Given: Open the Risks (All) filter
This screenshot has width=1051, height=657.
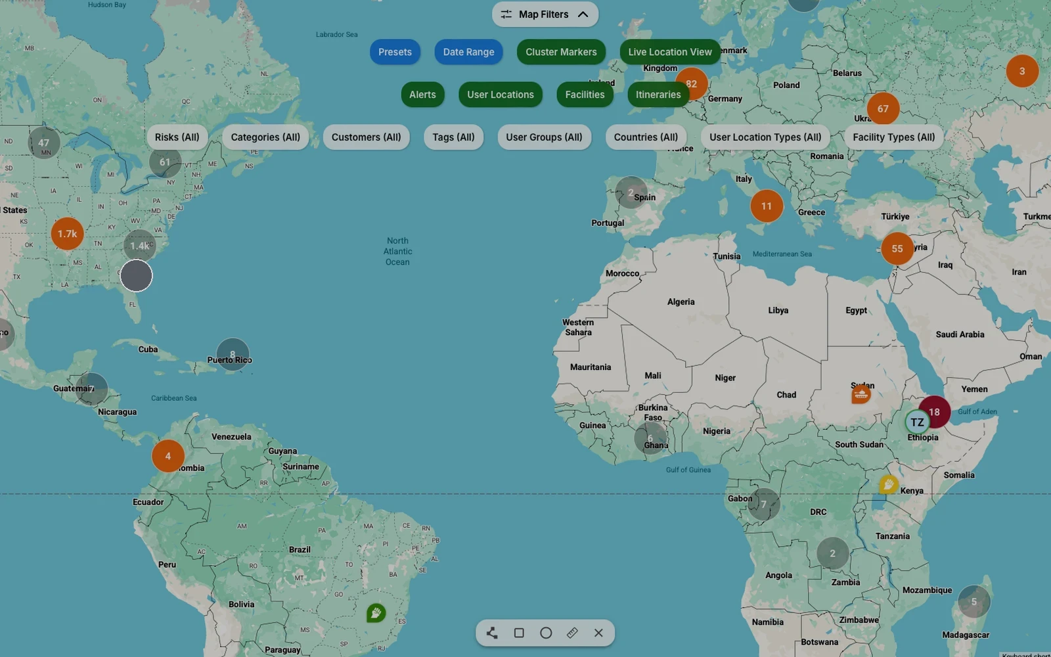Looking at the screenshot, I should pos(177,137).
